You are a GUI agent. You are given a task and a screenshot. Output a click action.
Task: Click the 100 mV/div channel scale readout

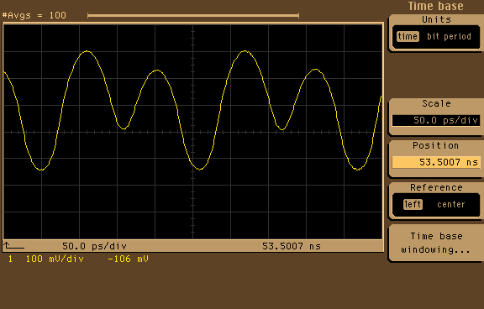tap(55, 259)
